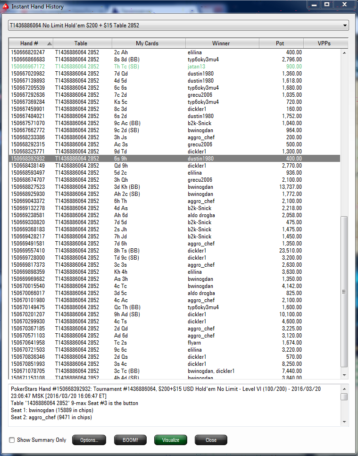Click the green Visualize button
This screenshot has width=358, height=456.
point(171,440)
